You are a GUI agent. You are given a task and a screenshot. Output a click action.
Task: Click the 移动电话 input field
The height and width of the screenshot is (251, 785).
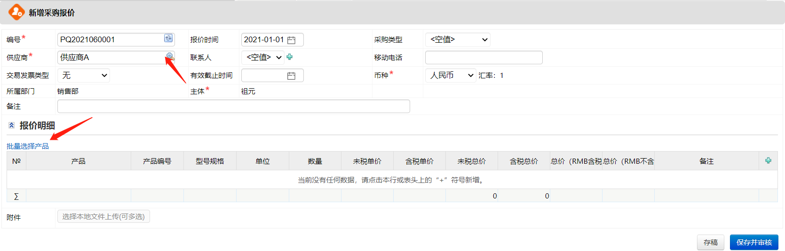484,57
